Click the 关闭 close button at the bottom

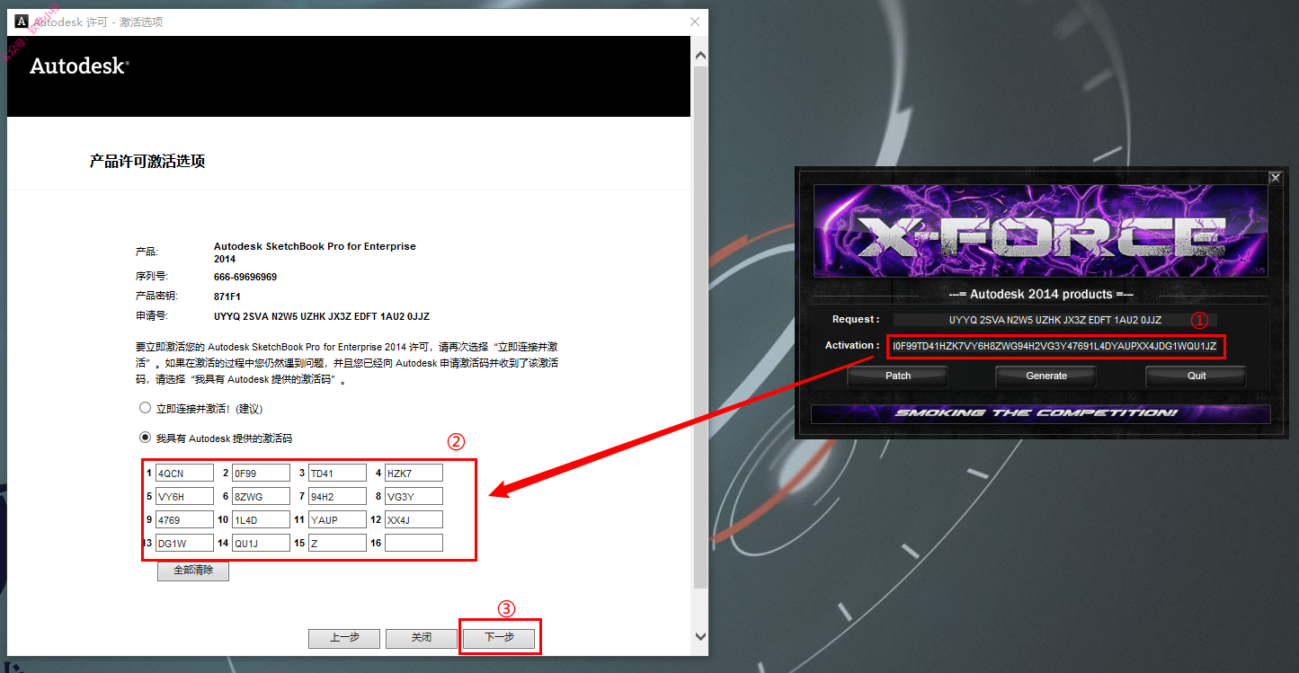422,638
